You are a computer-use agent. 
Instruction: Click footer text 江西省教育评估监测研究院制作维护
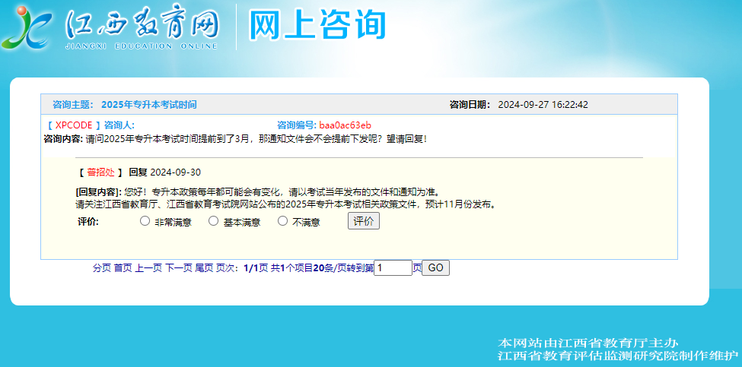click(618, 356)
